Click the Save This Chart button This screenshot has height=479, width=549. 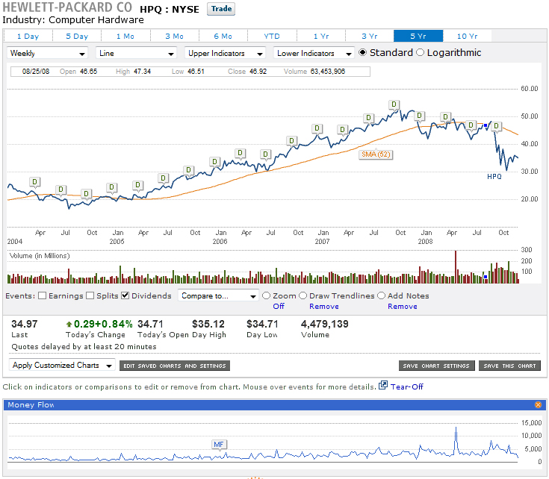tap(509, 366)
